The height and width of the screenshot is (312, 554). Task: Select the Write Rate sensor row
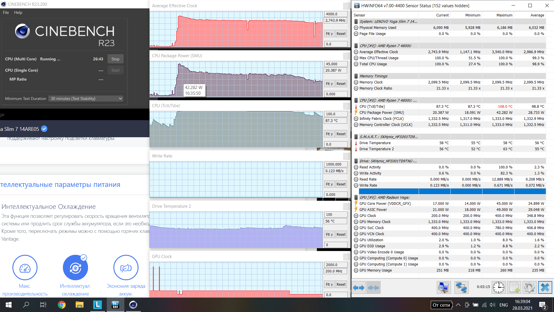pos(450,185)
